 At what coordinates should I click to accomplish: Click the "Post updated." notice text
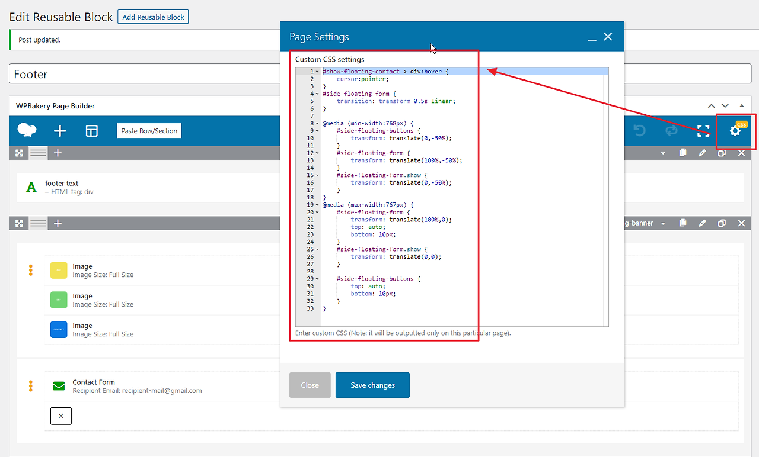click(x=39, y=40)
